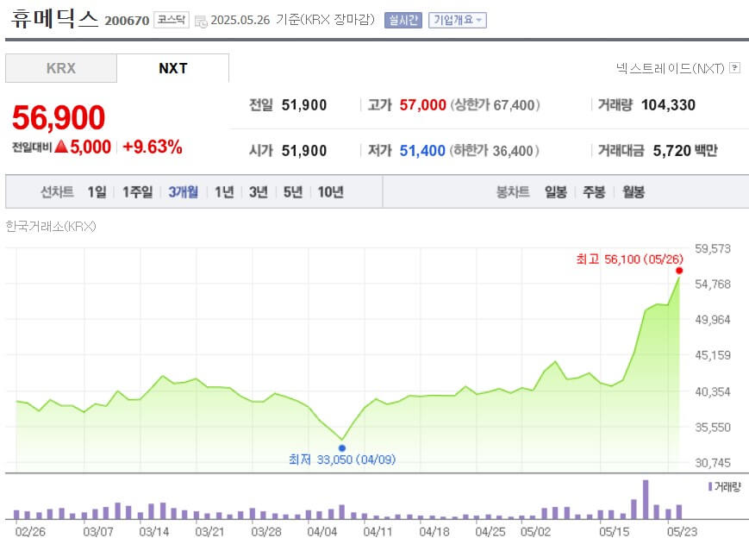Click the 최저 33,050 low marker label
This screenshot has height=544, width=749.
click(340, 460)
